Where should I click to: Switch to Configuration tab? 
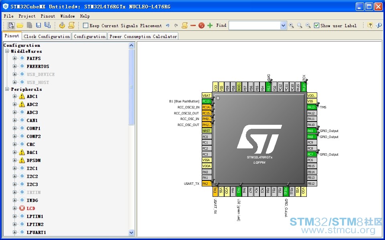pyautogui.click(x=89, y=36)
